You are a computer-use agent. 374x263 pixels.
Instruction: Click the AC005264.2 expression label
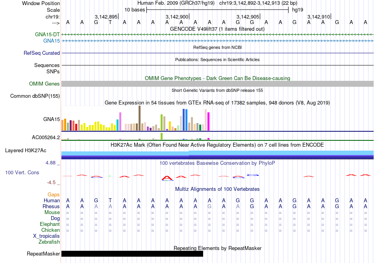46,137
